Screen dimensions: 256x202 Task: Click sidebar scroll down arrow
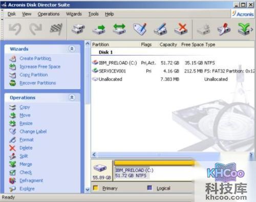point(88,190)
